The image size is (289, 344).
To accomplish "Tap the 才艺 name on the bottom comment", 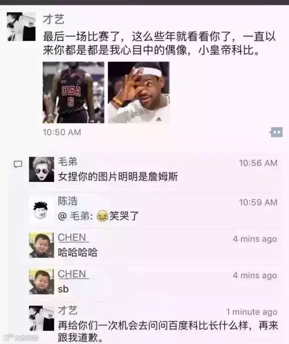I will 68,311.
